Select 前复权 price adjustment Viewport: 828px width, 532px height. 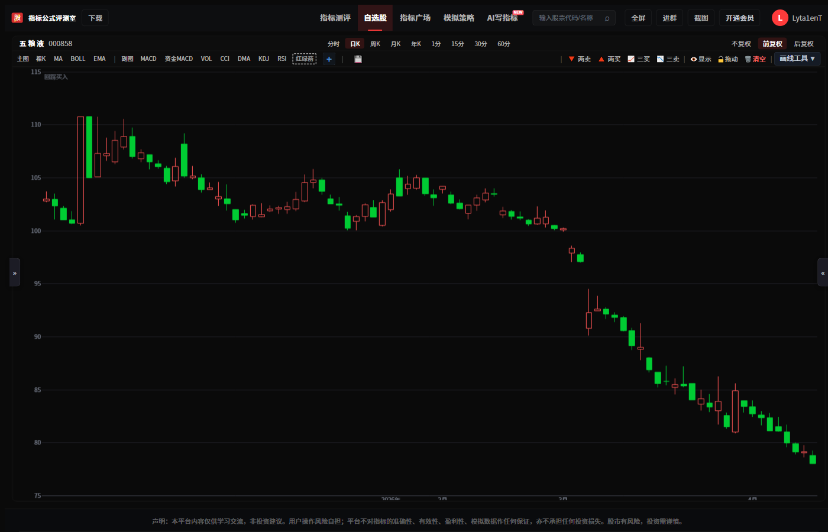(772, 44)
